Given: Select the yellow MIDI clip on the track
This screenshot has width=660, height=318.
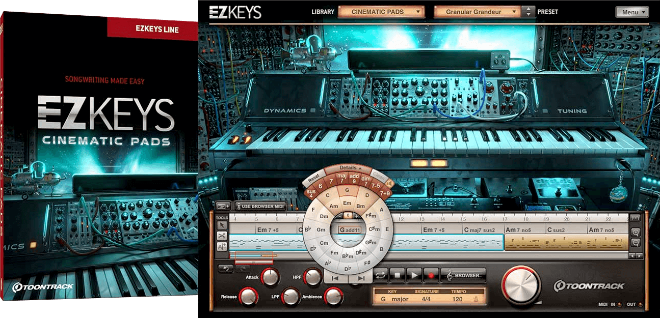Looking at the screenshot, I should (566, 243).
